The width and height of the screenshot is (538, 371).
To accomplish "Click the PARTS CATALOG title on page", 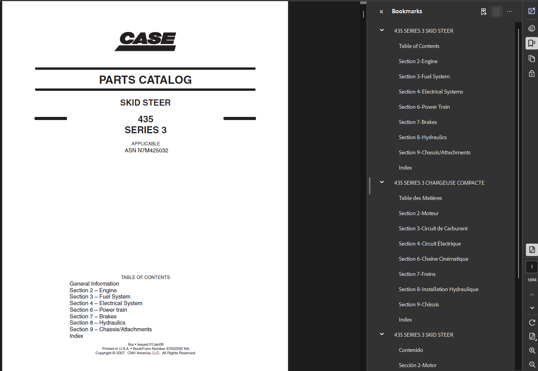I will (x=145, y=80).
